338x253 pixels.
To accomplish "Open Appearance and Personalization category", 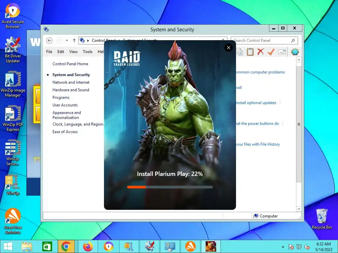I will pyautogui.click(x=67, y=115).
